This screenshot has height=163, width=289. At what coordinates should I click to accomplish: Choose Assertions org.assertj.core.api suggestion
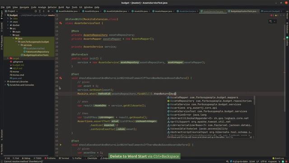[210, 108]
